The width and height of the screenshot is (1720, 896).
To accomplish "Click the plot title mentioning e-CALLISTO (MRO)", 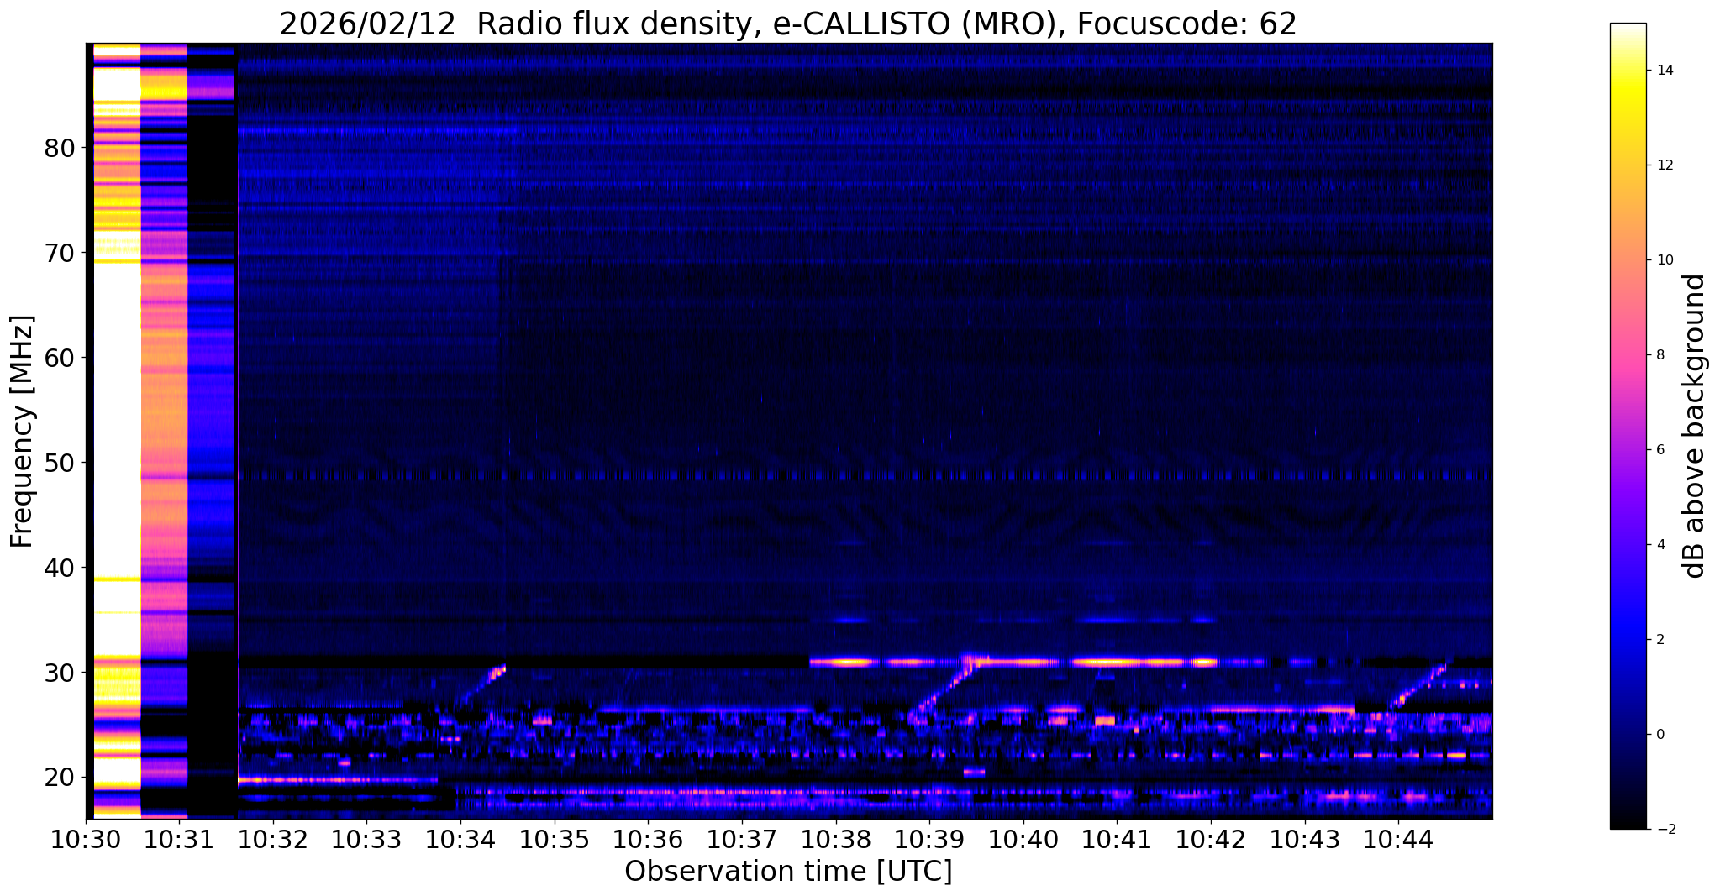I will (787, 24).
